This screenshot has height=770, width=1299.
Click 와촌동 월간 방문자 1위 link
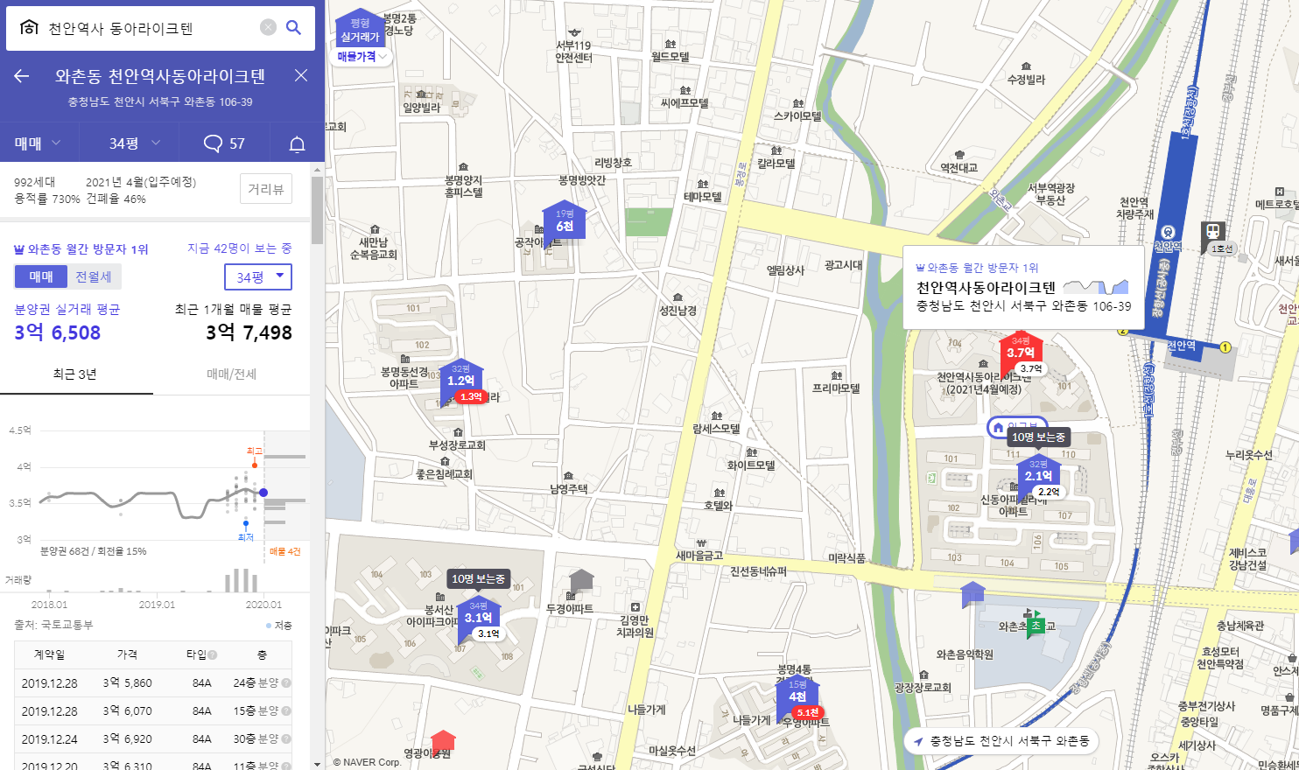[81, 249]
